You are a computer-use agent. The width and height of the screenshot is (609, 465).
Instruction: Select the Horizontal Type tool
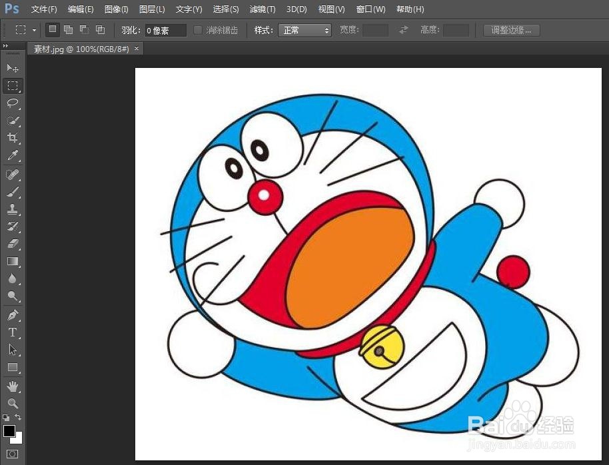click(13, 332)
